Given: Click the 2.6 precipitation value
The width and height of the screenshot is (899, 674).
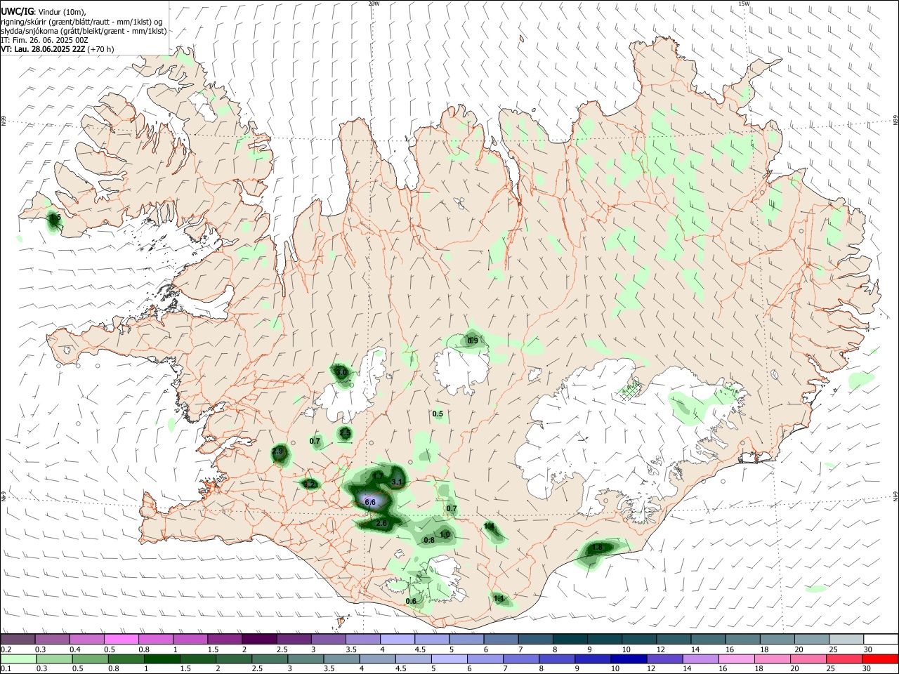Looking at the screenshot, I should click(x=381, y=523).
